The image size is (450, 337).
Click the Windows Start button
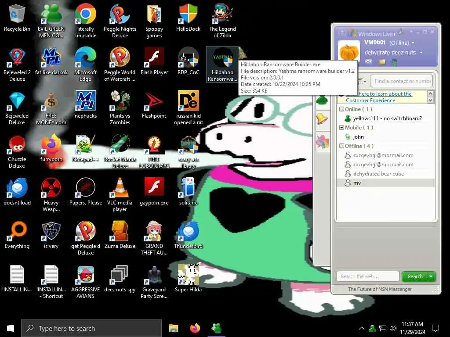[x=11, y=328]
